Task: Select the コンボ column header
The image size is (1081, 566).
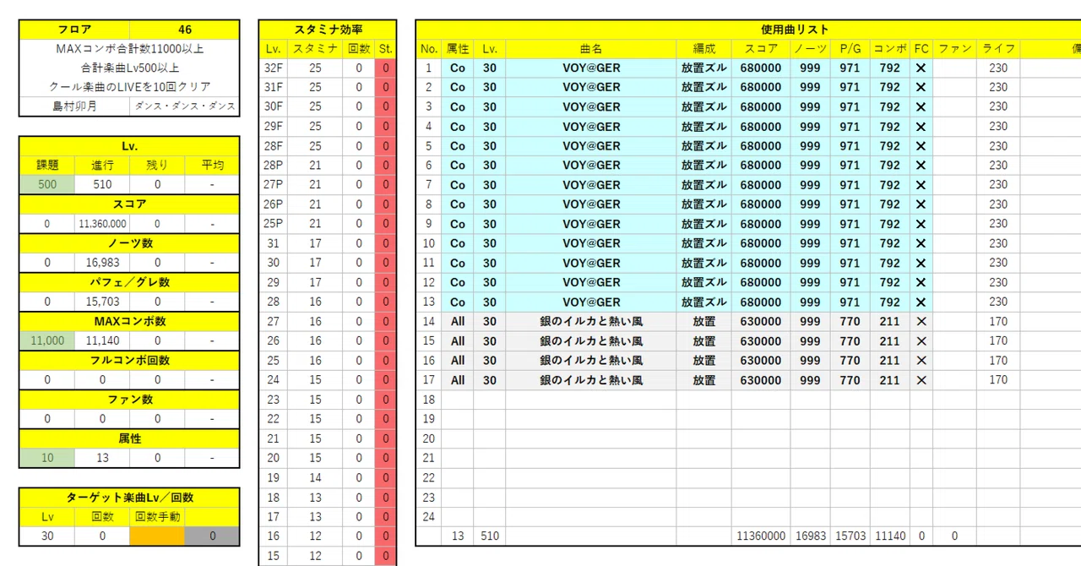Action: (x=890, y=49)
